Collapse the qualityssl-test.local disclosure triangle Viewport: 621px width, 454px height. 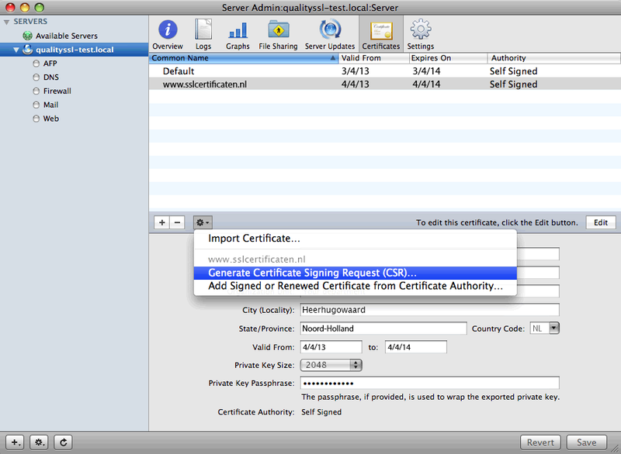pyautogui.click(x=16, y=50)
